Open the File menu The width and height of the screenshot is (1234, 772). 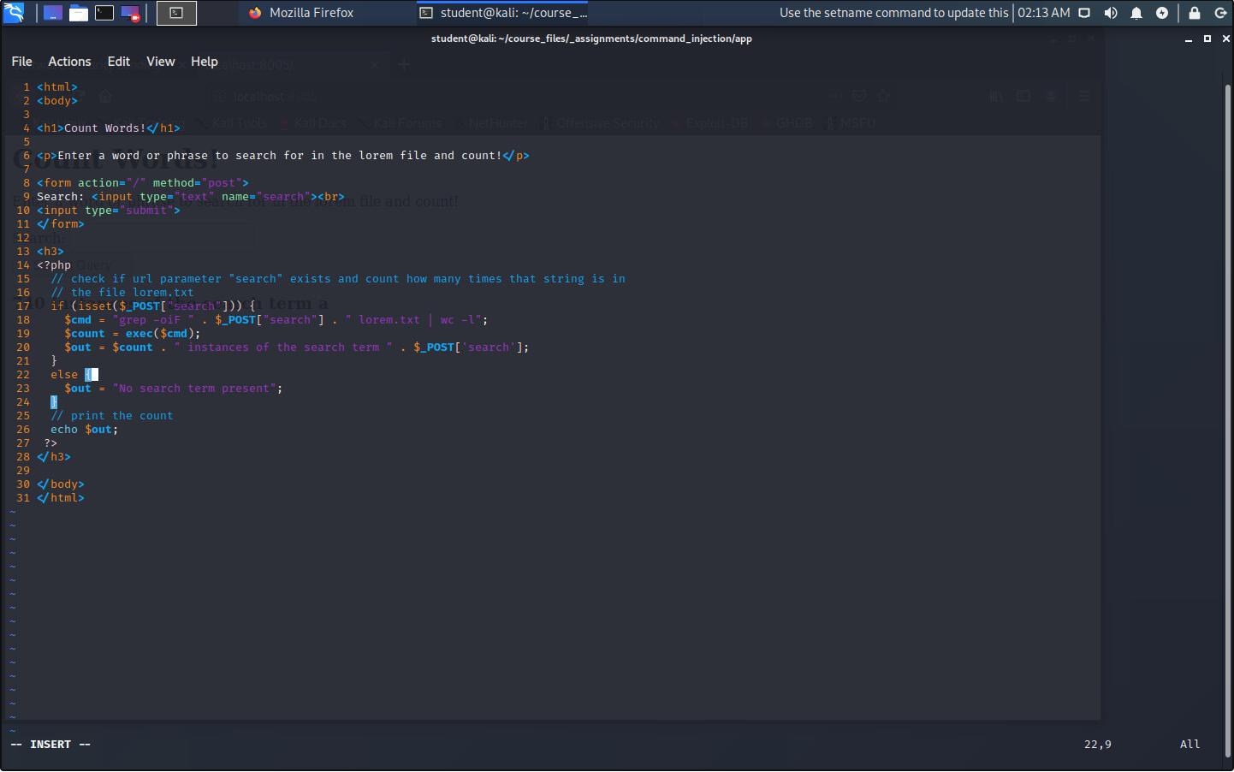[x=22, y=62]
